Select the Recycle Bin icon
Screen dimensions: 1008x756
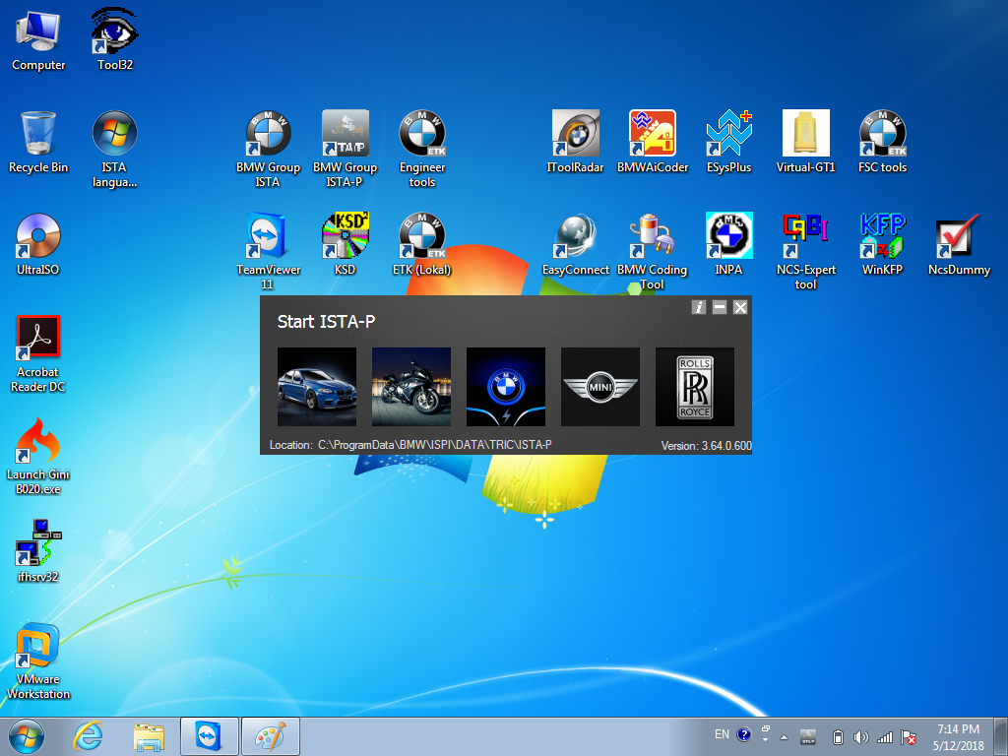38,142
